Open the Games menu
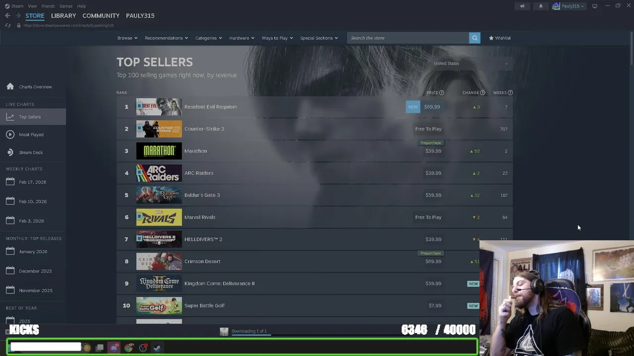This screenshot has height=356, width=634. point(66,6)
